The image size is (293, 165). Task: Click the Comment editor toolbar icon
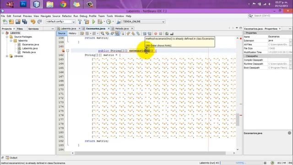point(167,33)
